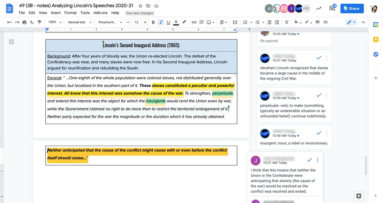The width and height of the screenshot is (383, 203).
Task: Apply a bulleted list
Action: coord(258,22)
